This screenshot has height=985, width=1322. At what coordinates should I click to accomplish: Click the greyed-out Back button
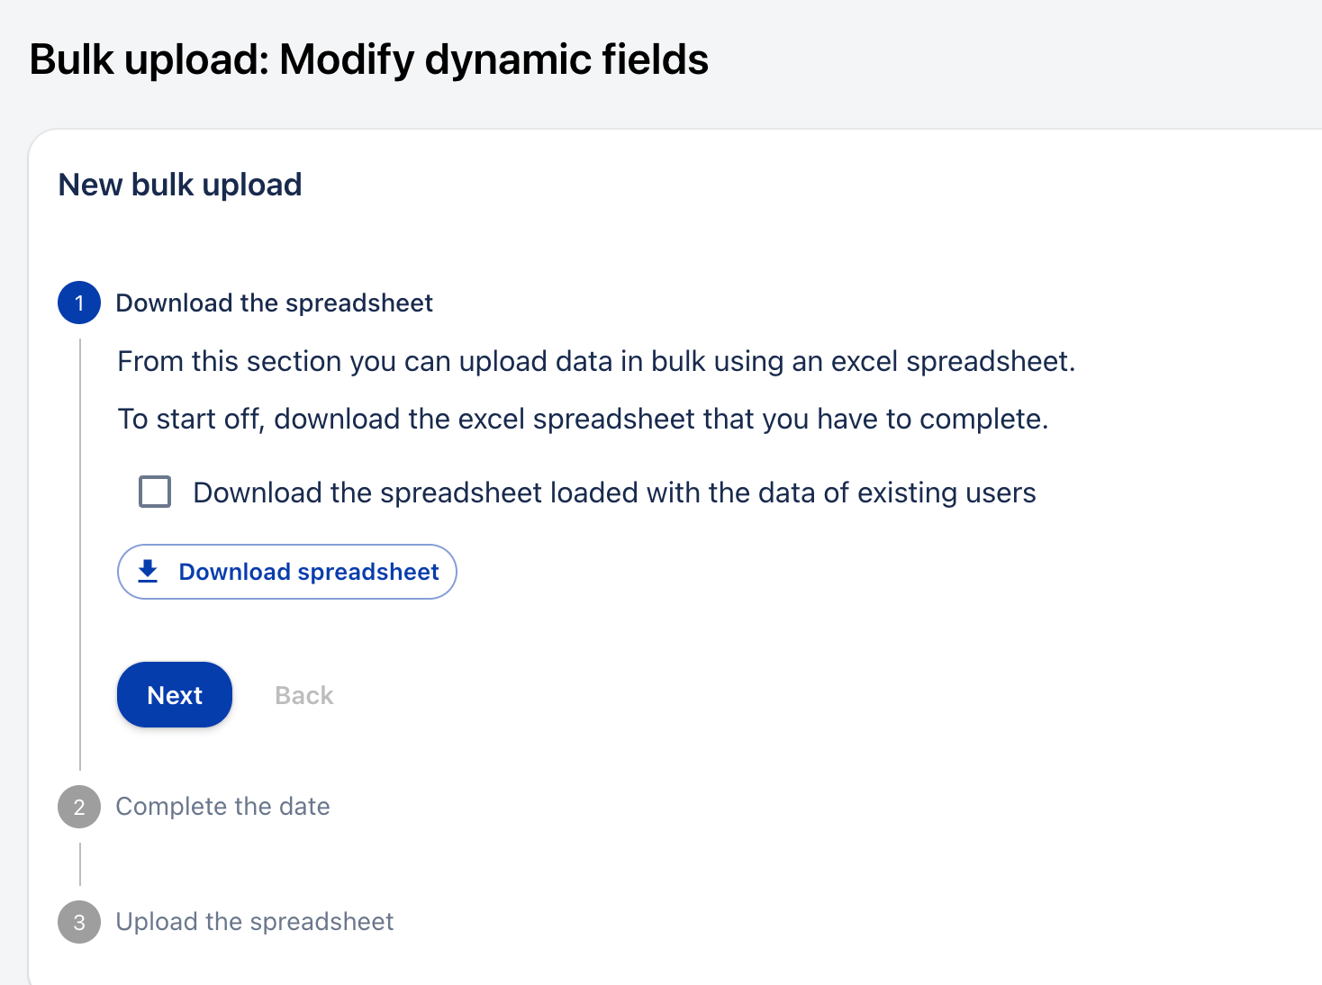point(303,695)
